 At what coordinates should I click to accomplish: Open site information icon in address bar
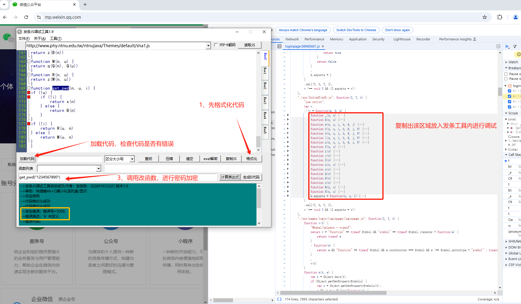pyautogui.click(x=39, y=17)
